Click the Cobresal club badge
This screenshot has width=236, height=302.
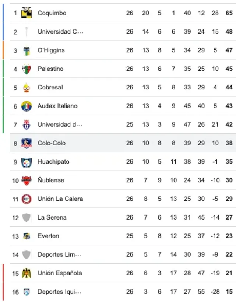point(26,87)
